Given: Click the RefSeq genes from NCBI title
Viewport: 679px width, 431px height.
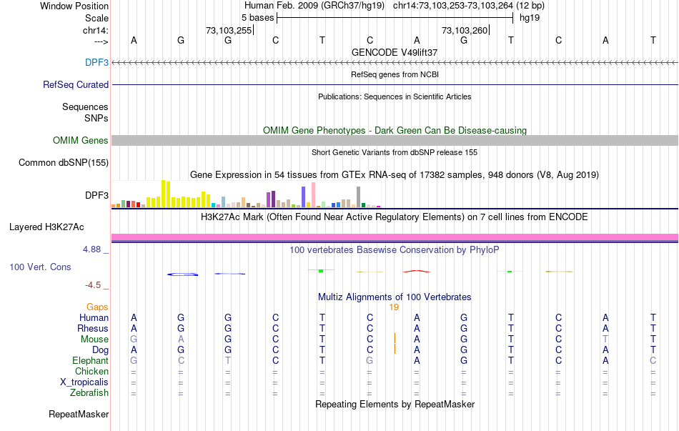Looking at the screenshot, I should (x=395, y=74).
